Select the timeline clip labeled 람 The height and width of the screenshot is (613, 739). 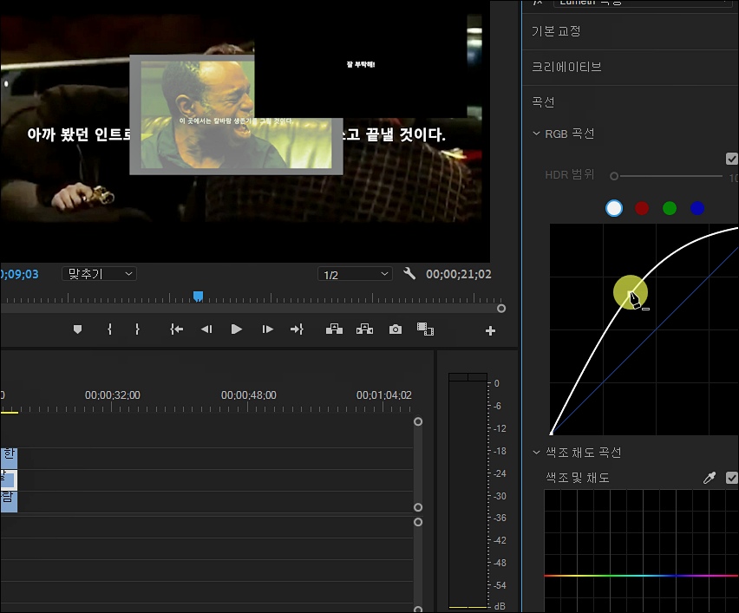click(9, 501)
